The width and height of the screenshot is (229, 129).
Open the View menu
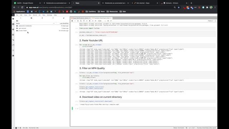click(x=25, y=15)
